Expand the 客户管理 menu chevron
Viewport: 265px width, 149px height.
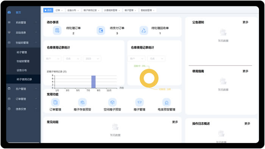tap(36, 89)
